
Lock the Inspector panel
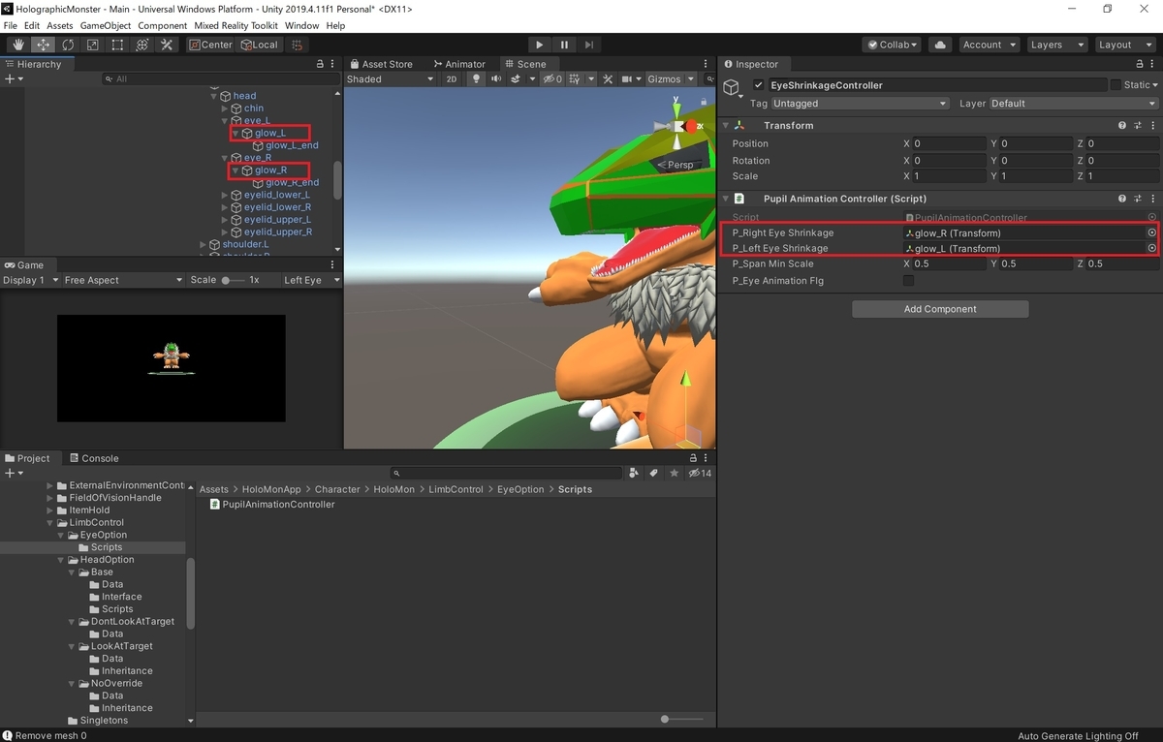click(1139, 64)
